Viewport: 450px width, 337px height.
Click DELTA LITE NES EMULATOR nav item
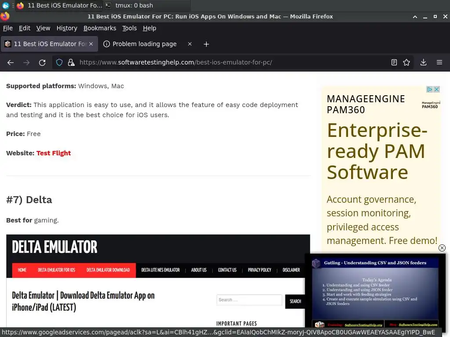(160, 270)
